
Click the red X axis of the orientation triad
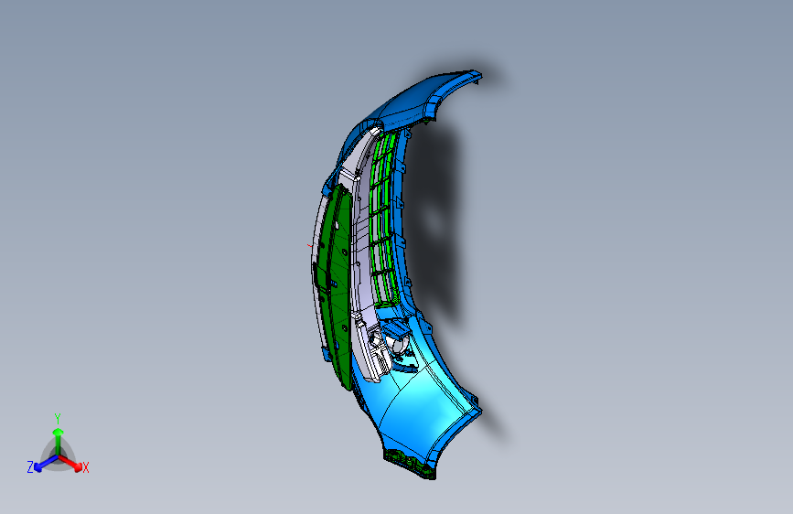tap(70, 463)
